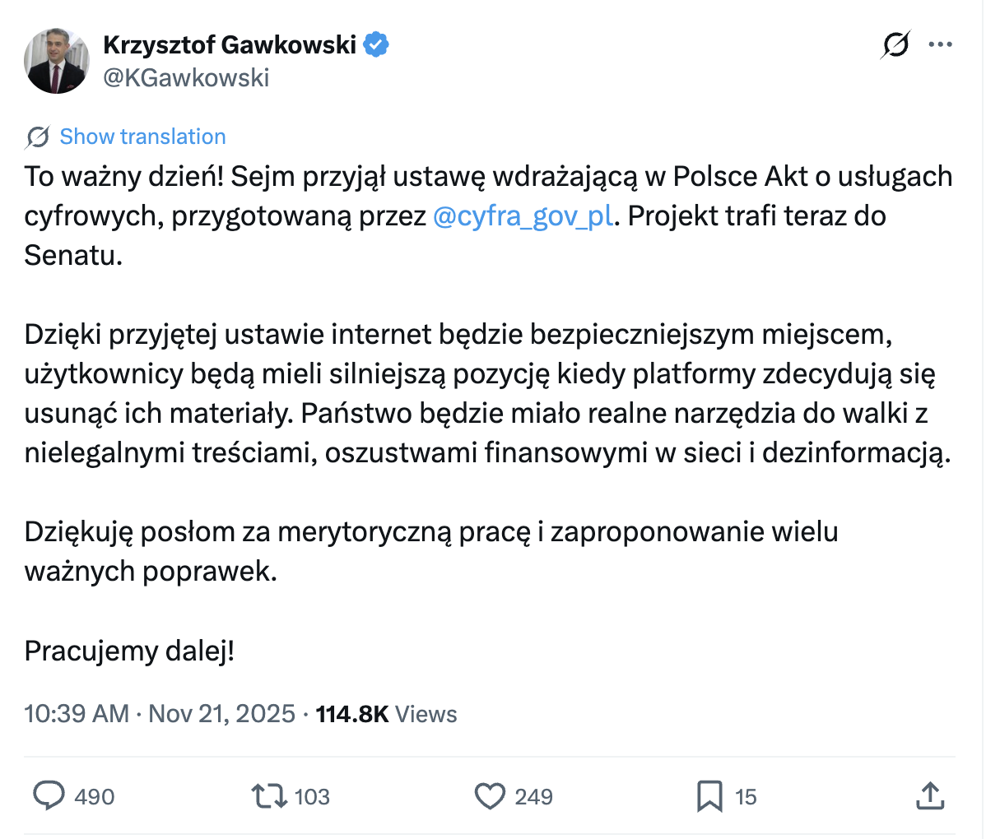Open Krzysztof Gawkowski's profile picture
The width and height of the screenshot is (986, 839).
point(56,61)
